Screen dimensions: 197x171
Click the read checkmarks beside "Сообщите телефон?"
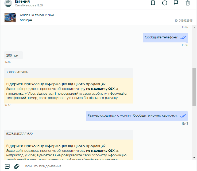click(x=183, y=38)
